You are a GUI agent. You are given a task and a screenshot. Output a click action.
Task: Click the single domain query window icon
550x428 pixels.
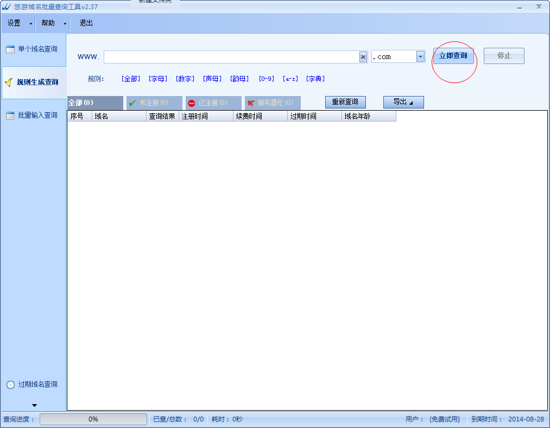click(x=10, y=49)
